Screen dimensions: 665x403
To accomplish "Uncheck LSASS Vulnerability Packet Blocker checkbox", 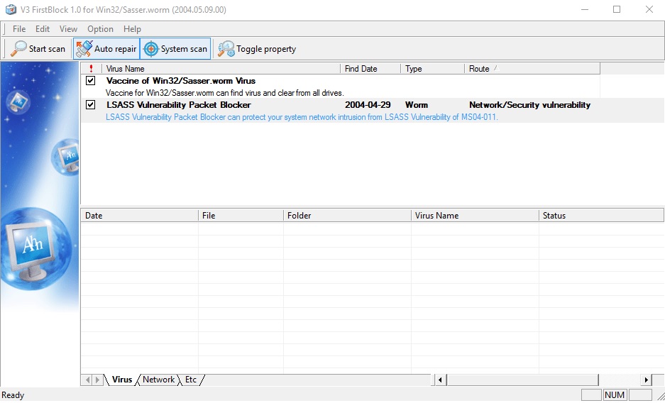I will [x=90, y=105].
